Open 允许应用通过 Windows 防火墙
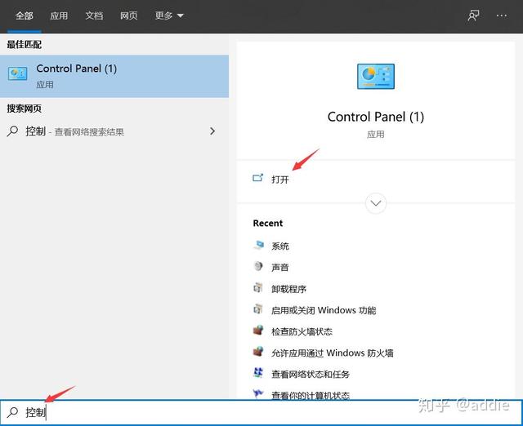This screenshot has width=523, height=426. [x=333, y=353]
